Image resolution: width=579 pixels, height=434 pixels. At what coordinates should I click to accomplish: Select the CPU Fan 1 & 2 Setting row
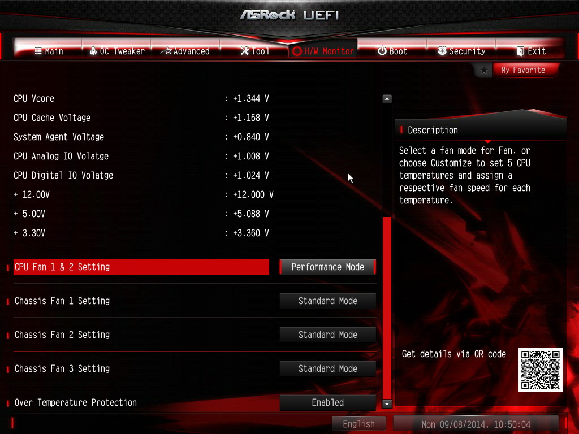click(x=141, y=267)
